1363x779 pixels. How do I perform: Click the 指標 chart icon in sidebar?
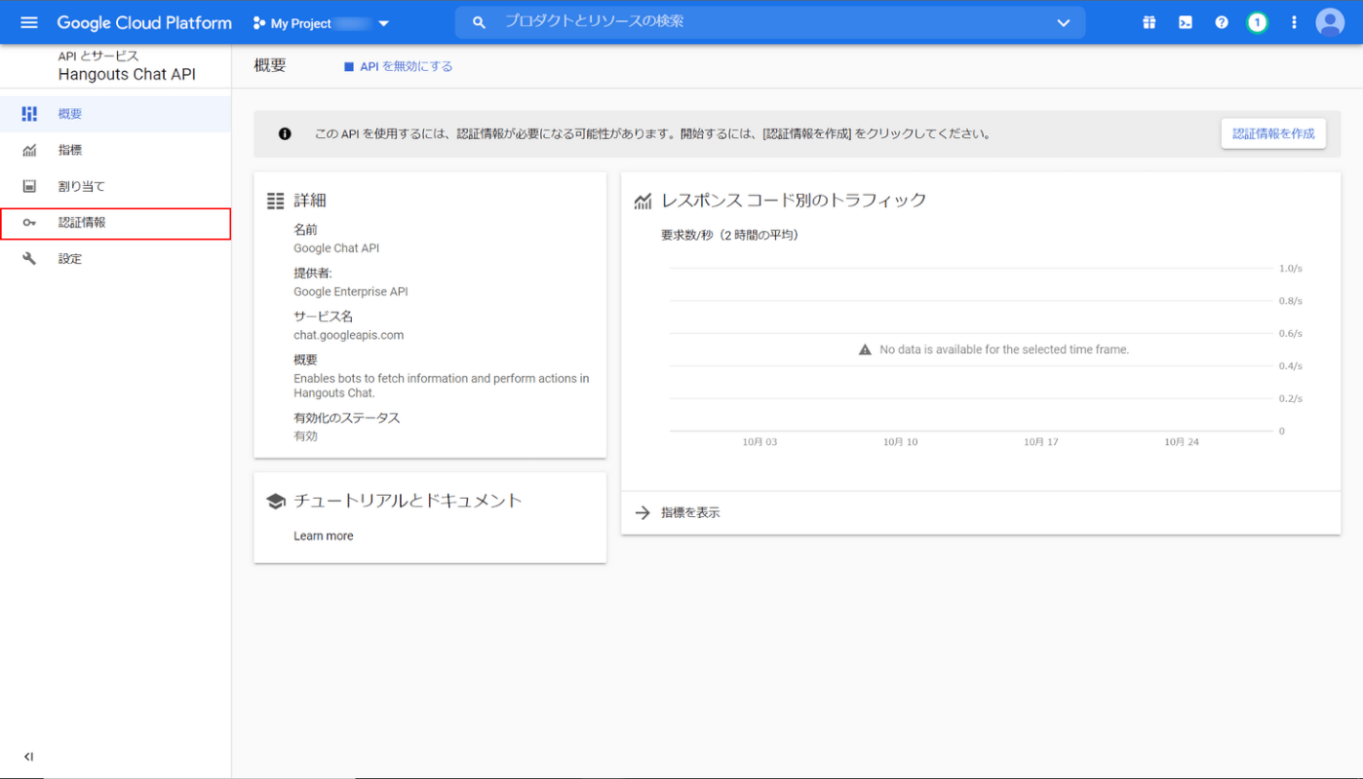29,150
